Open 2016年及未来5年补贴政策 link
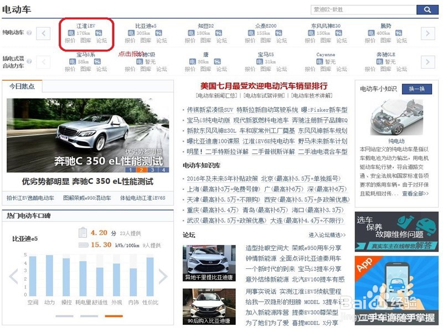The height and width of the screenshot is (332, 443). pos(223,179)
